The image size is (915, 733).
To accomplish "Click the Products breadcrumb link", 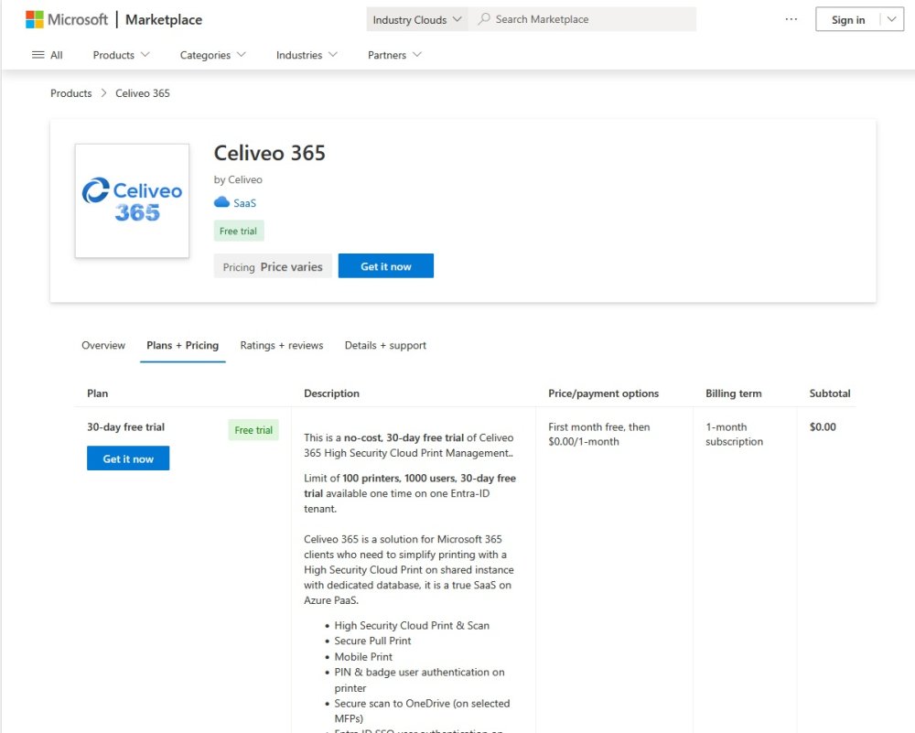I will [x=71, y=93].
